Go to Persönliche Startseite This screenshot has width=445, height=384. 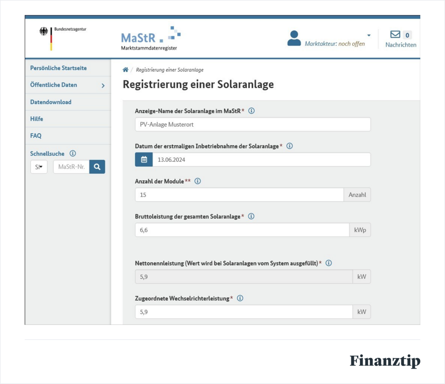click(59, 68)
